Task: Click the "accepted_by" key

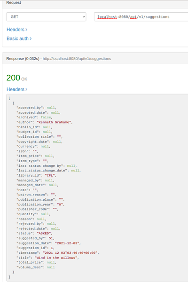Action: point(31,108)
